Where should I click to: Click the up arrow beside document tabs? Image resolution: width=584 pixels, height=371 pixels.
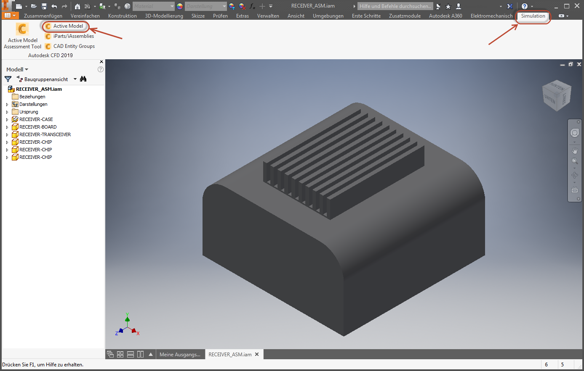coord(151,354)
